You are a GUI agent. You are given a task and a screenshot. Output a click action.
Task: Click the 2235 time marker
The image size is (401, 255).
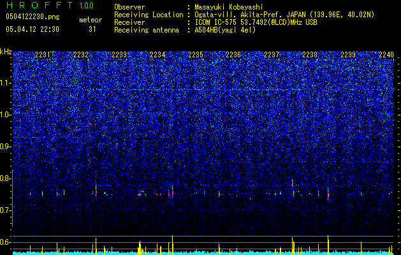tap(196, 55)
